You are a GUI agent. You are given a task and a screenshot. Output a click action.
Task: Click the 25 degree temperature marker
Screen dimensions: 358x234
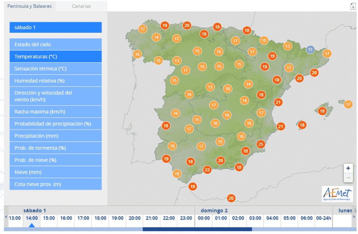pos(260,144)
